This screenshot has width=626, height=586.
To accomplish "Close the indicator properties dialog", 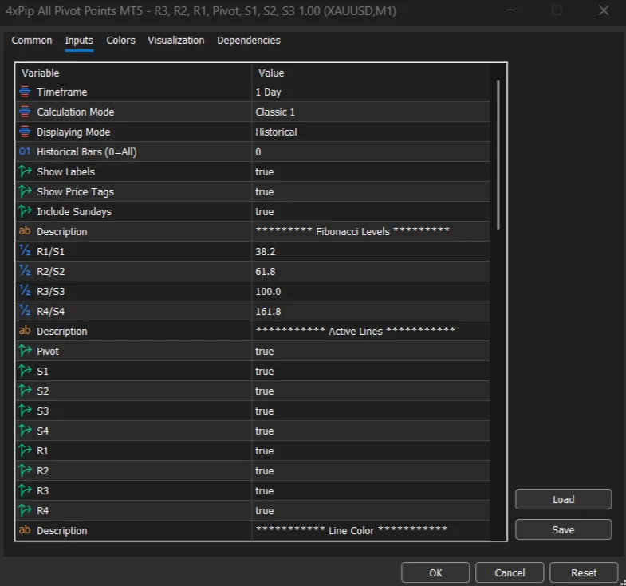I will (604, 10).
